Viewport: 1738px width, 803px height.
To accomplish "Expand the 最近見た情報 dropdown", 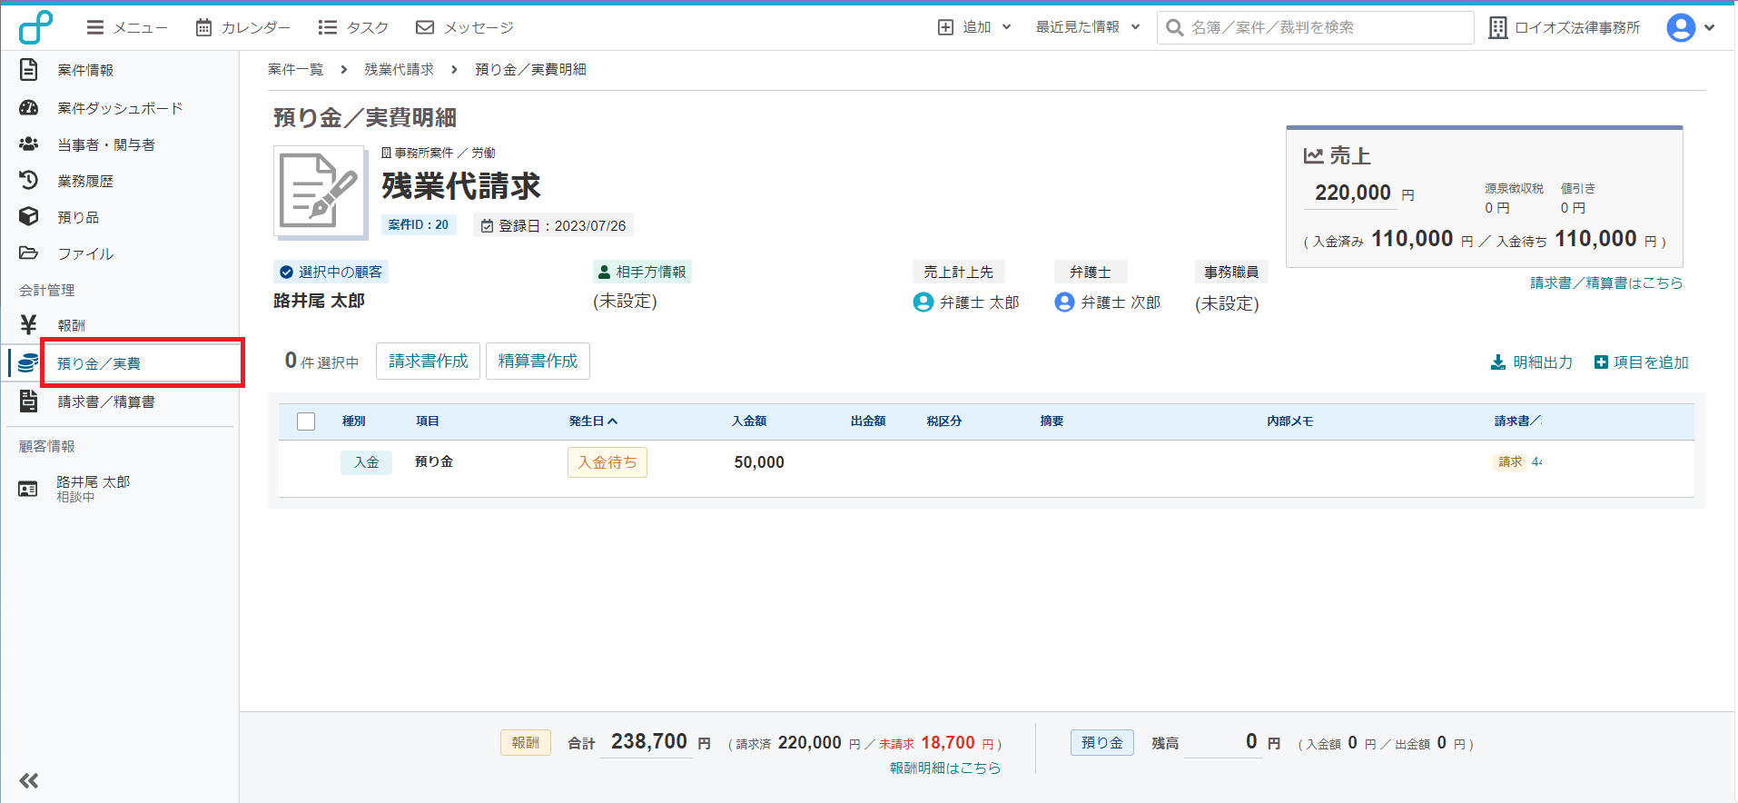I will click(x=1088, y=27).
